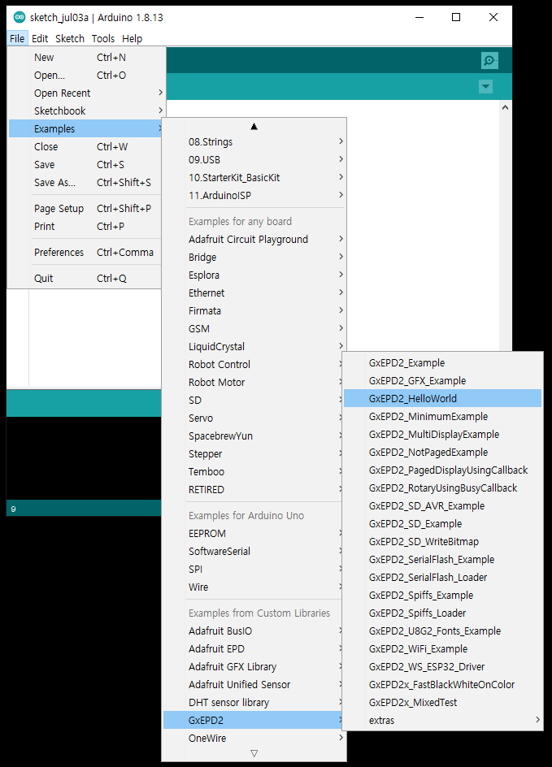The height and width of the screenshot is (767, 552).
Task: Choose Save from the File menu
Action: pyautogui.click(x=85, y=164)
